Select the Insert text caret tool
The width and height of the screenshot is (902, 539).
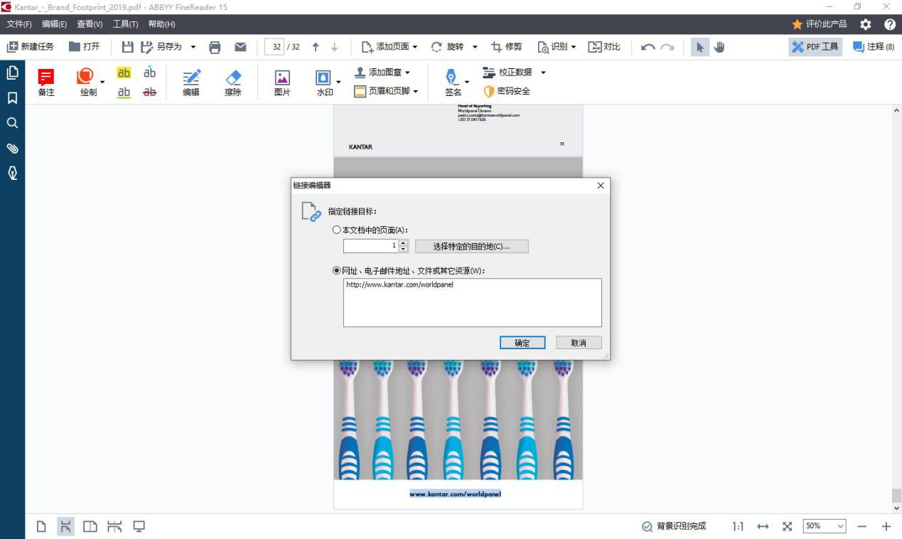[149, 73]
